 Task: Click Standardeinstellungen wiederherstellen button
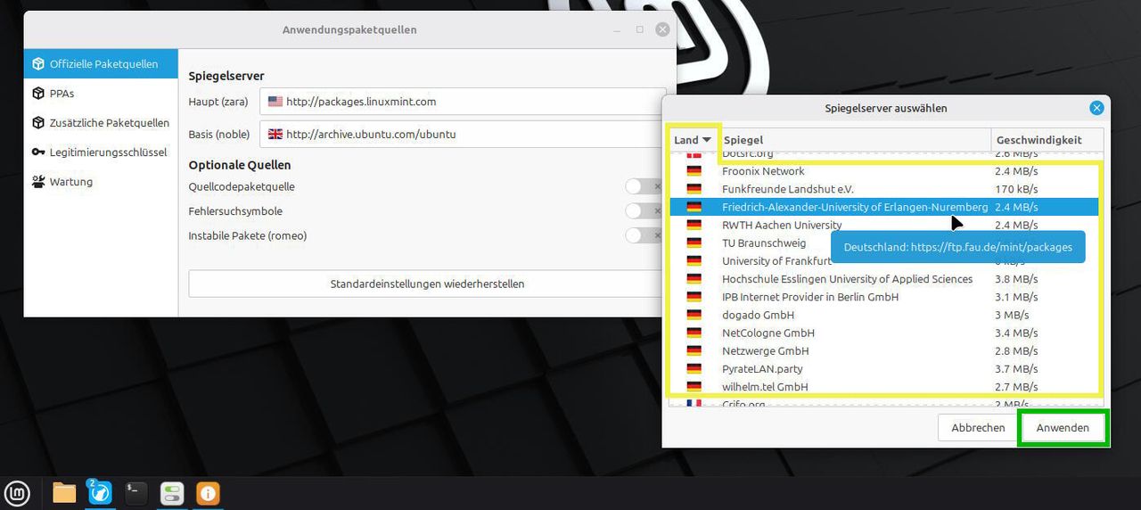[x=427, y=284]
